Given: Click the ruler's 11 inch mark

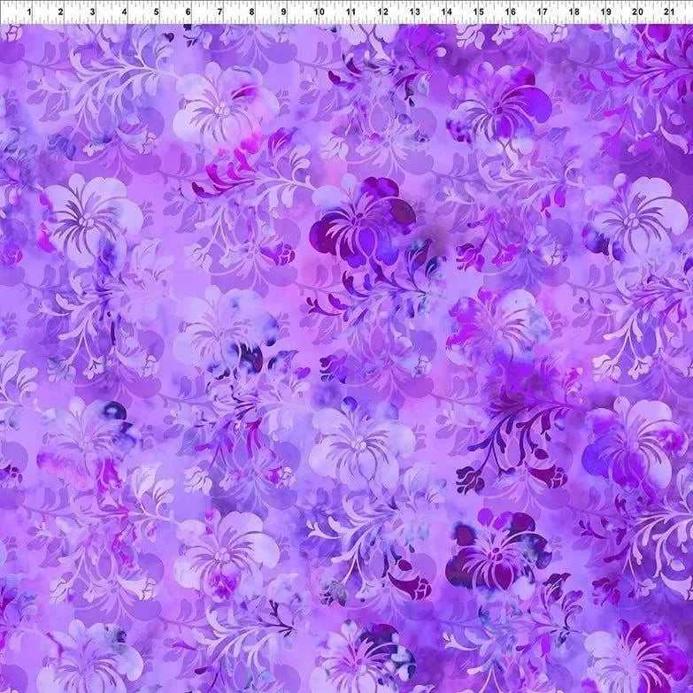Looking at the screenshot, I should (350, 12).
